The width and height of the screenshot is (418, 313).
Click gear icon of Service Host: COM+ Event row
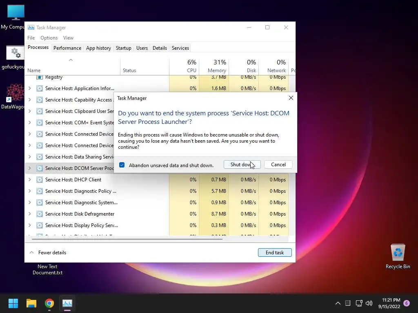click(40, 123)
